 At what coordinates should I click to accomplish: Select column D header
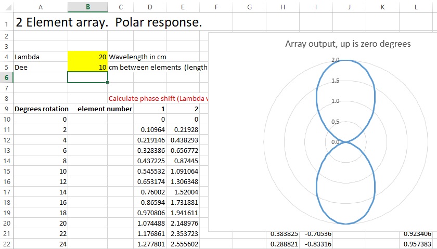(x=150, y=7)
